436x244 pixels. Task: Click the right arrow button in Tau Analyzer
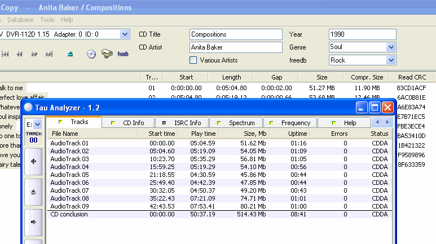[x=33, y=222]
